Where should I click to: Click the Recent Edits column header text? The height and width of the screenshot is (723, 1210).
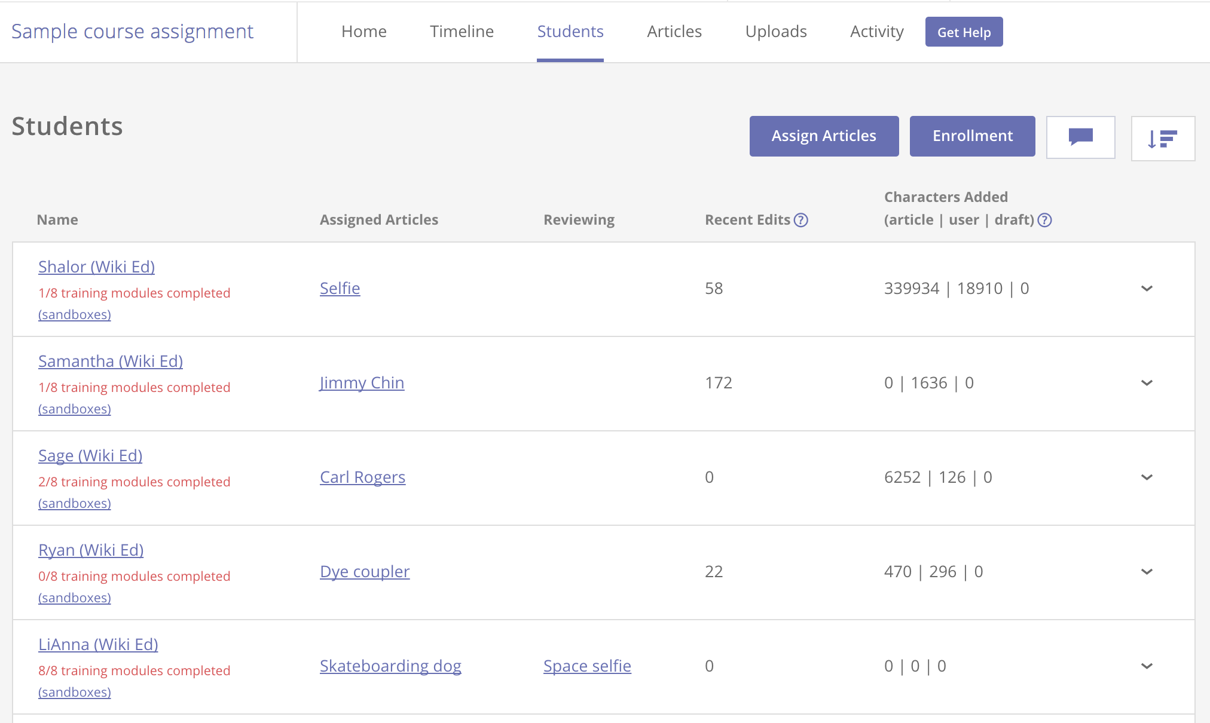pyautogui.click(x=747, y=220)
